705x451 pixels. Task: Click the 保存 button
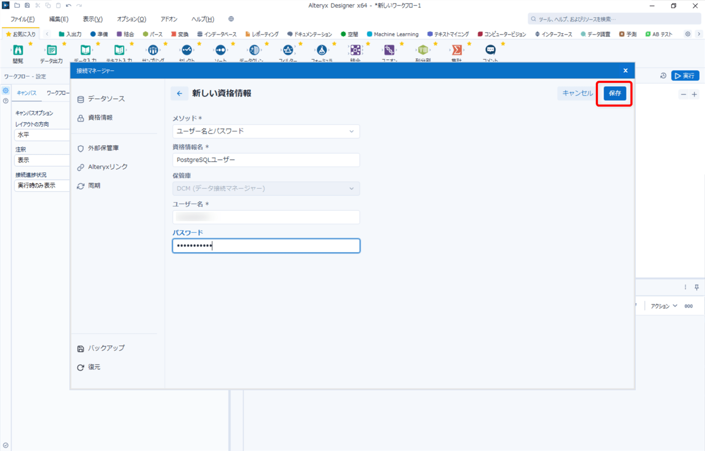615,93
